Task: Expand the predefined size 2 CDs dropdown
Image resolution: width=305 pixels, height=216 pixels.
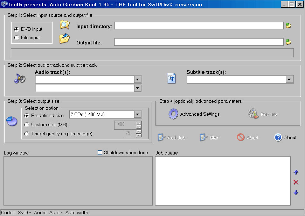Action: (x=138, y=115)
